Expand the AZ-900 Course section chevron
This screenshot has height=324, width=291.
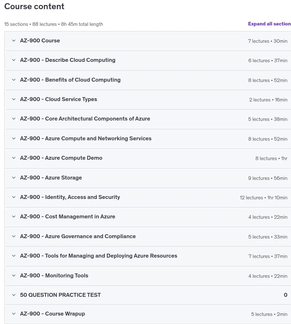click(x=14, y=41)
